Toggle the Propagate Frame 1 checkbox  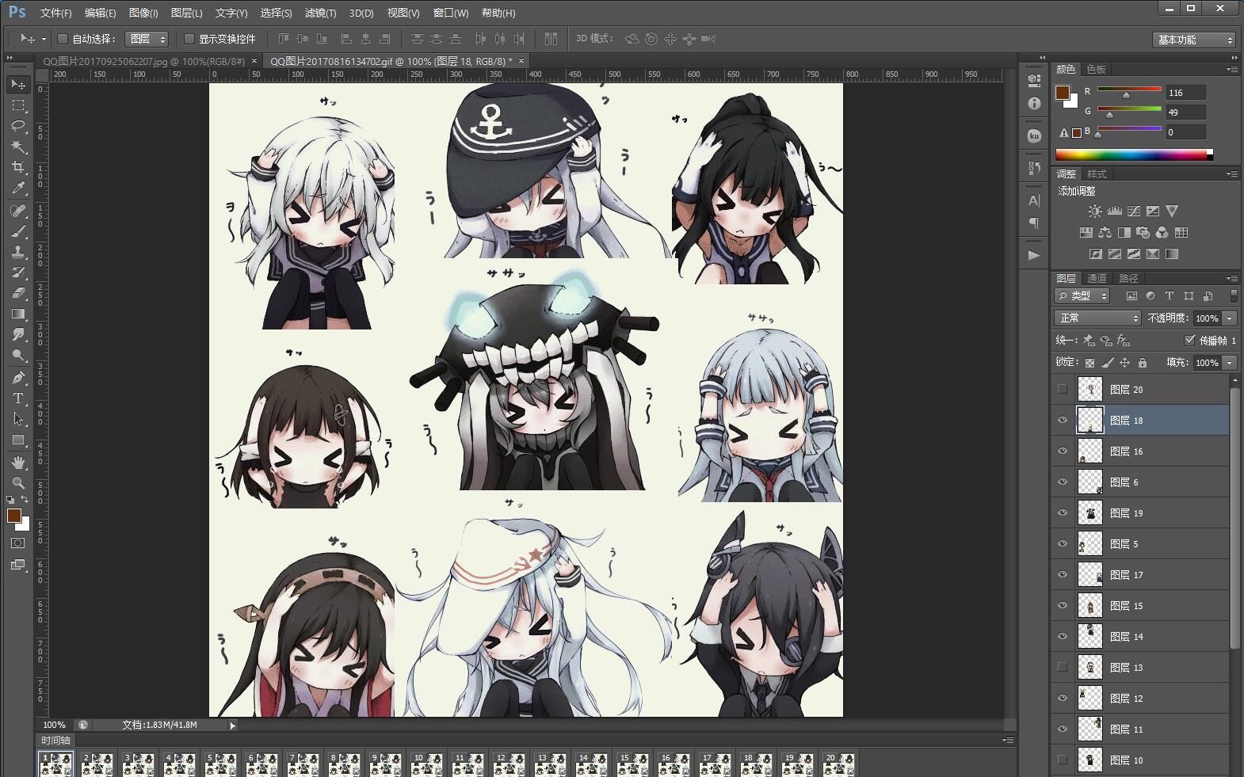(1189, 340)
